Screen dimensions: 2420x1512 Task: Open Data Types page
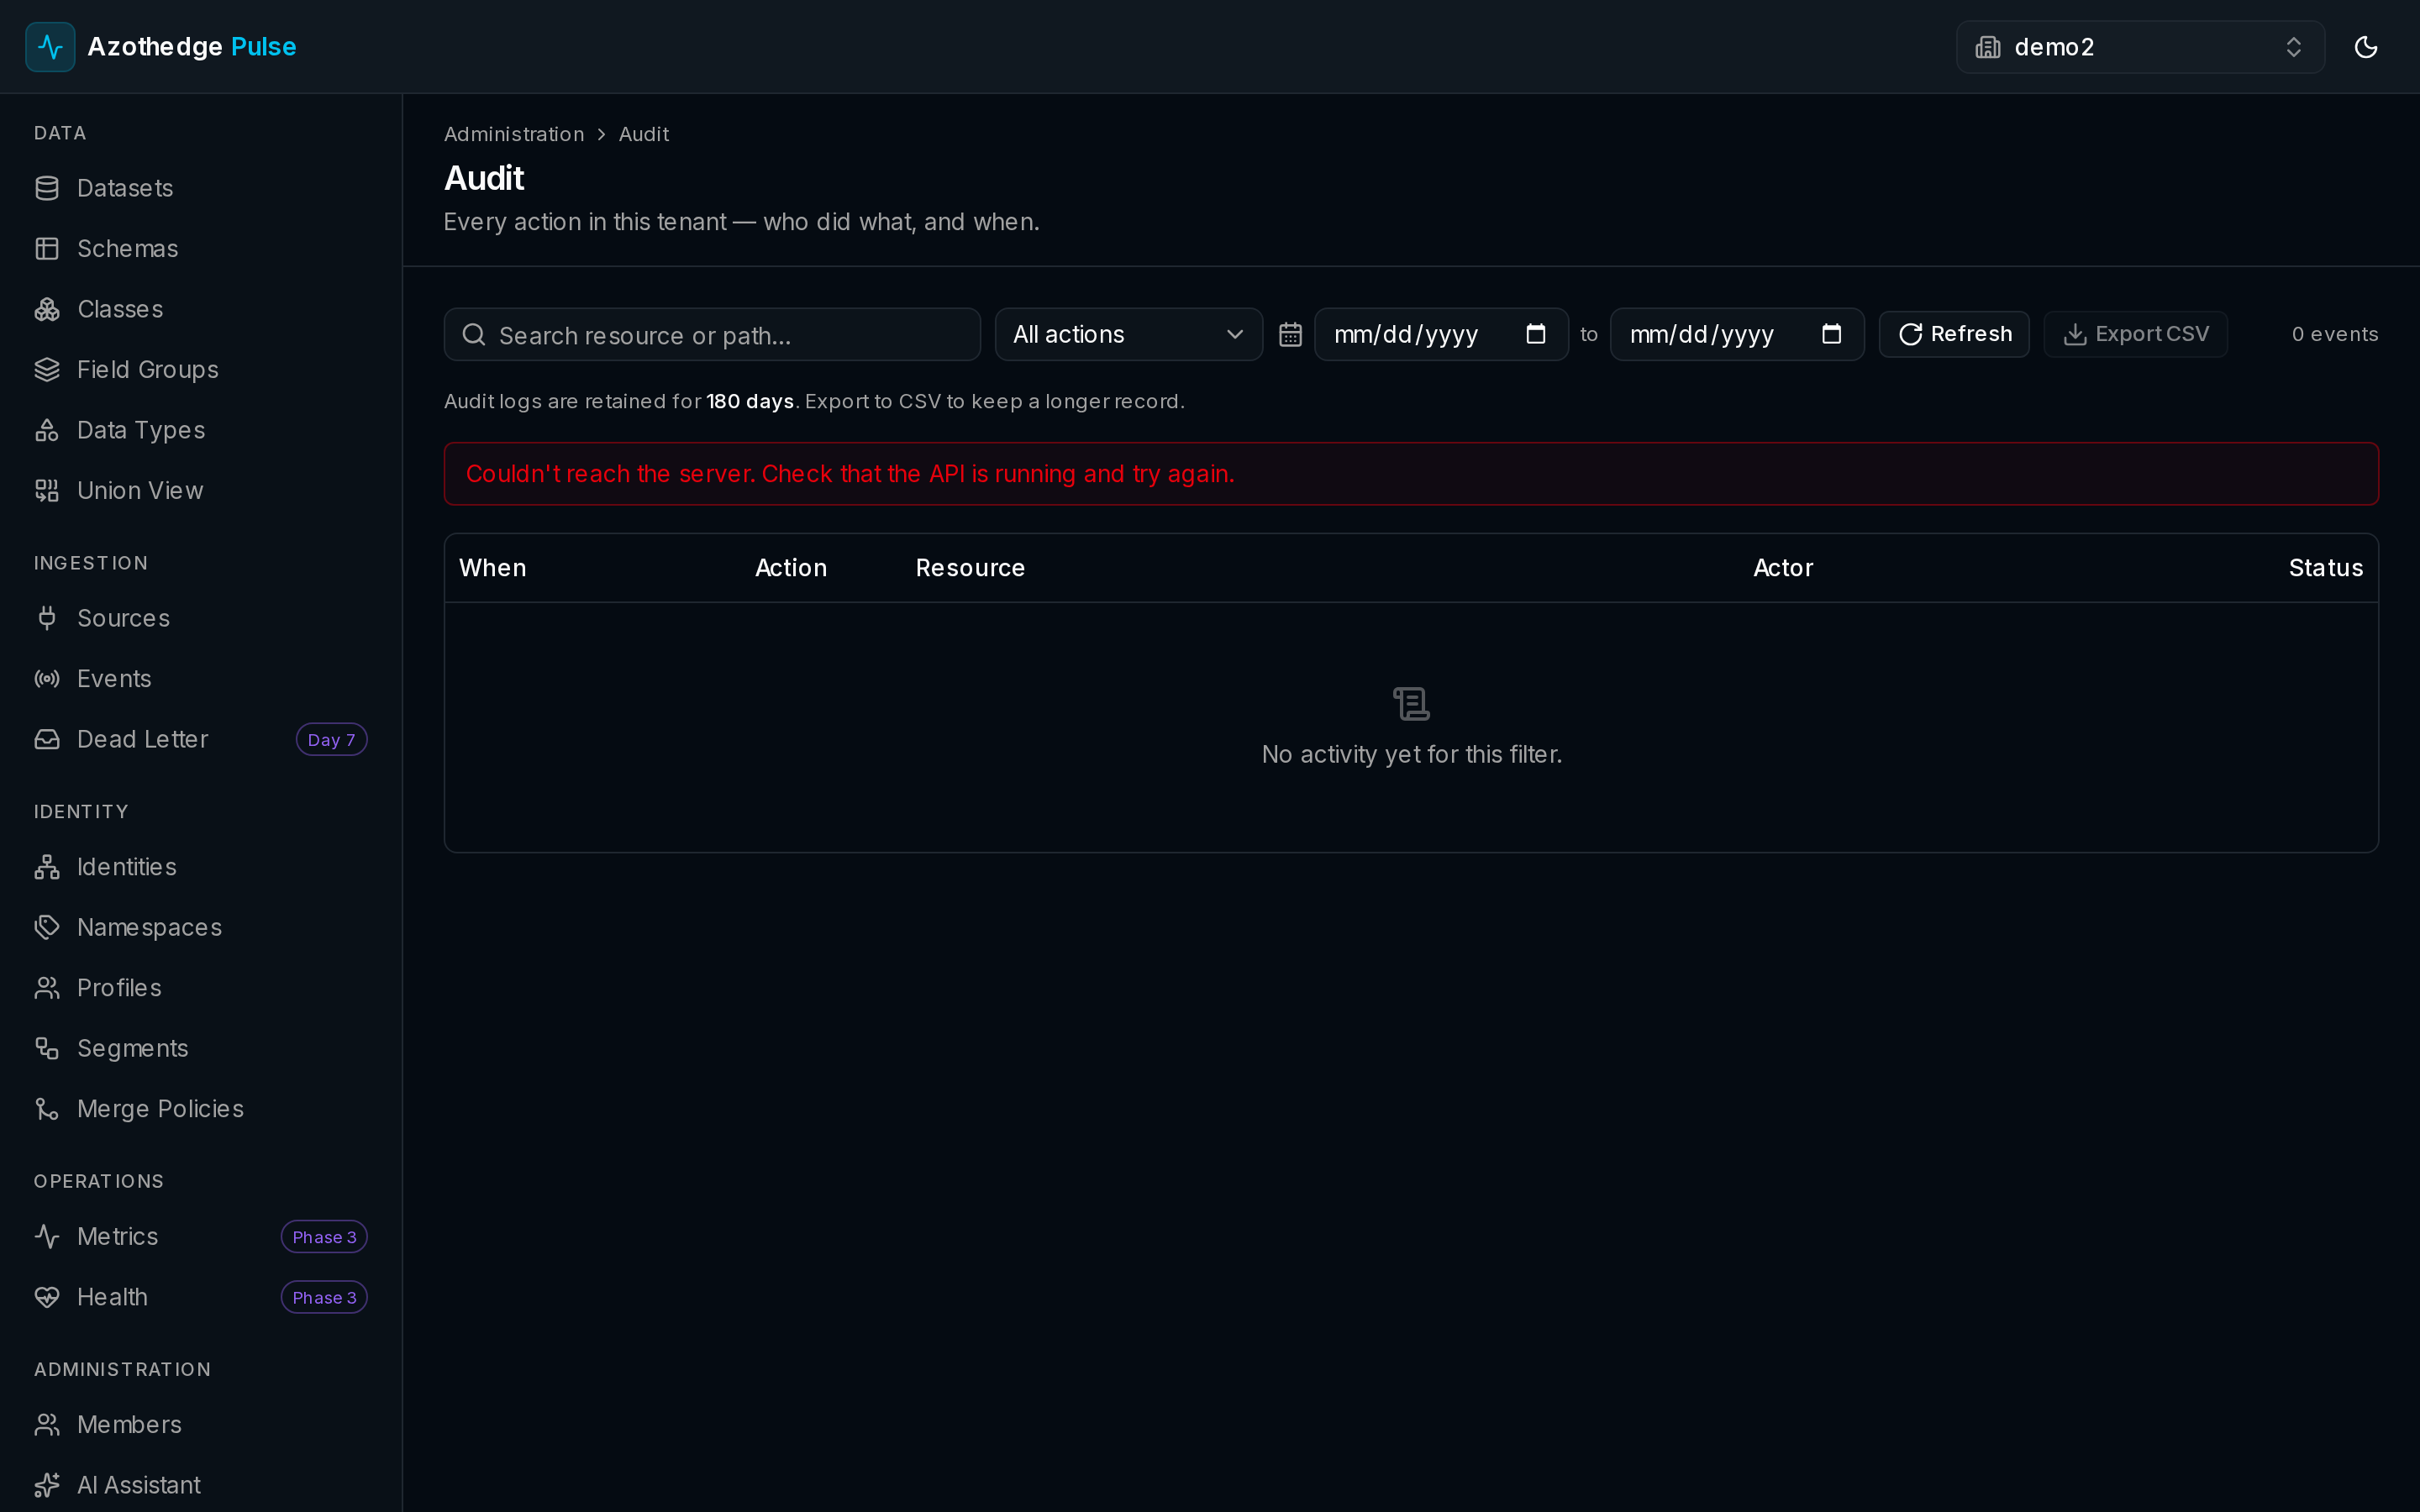[201, 430]
